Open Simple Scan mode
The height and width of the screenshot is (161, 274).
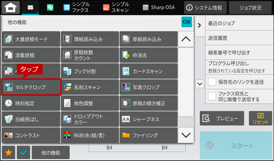click(116, 7)
